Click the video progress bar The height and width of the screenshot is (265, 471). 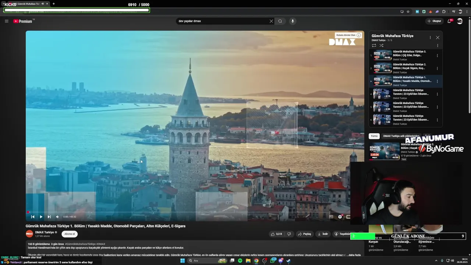click(x=195, y=212)
